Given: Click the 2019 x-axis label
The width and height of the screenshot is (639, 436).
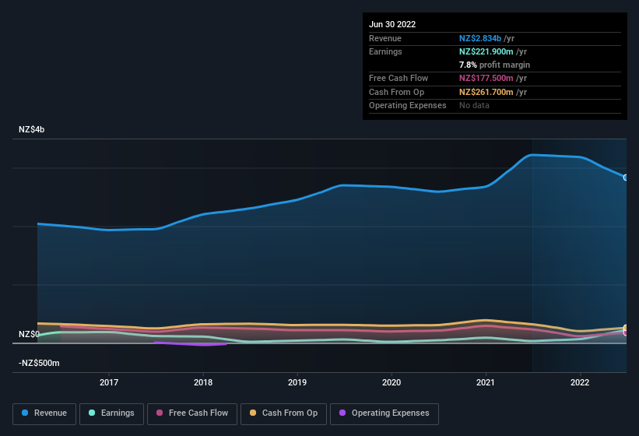Looking at the screenshot, I should [x=297, y=382].
